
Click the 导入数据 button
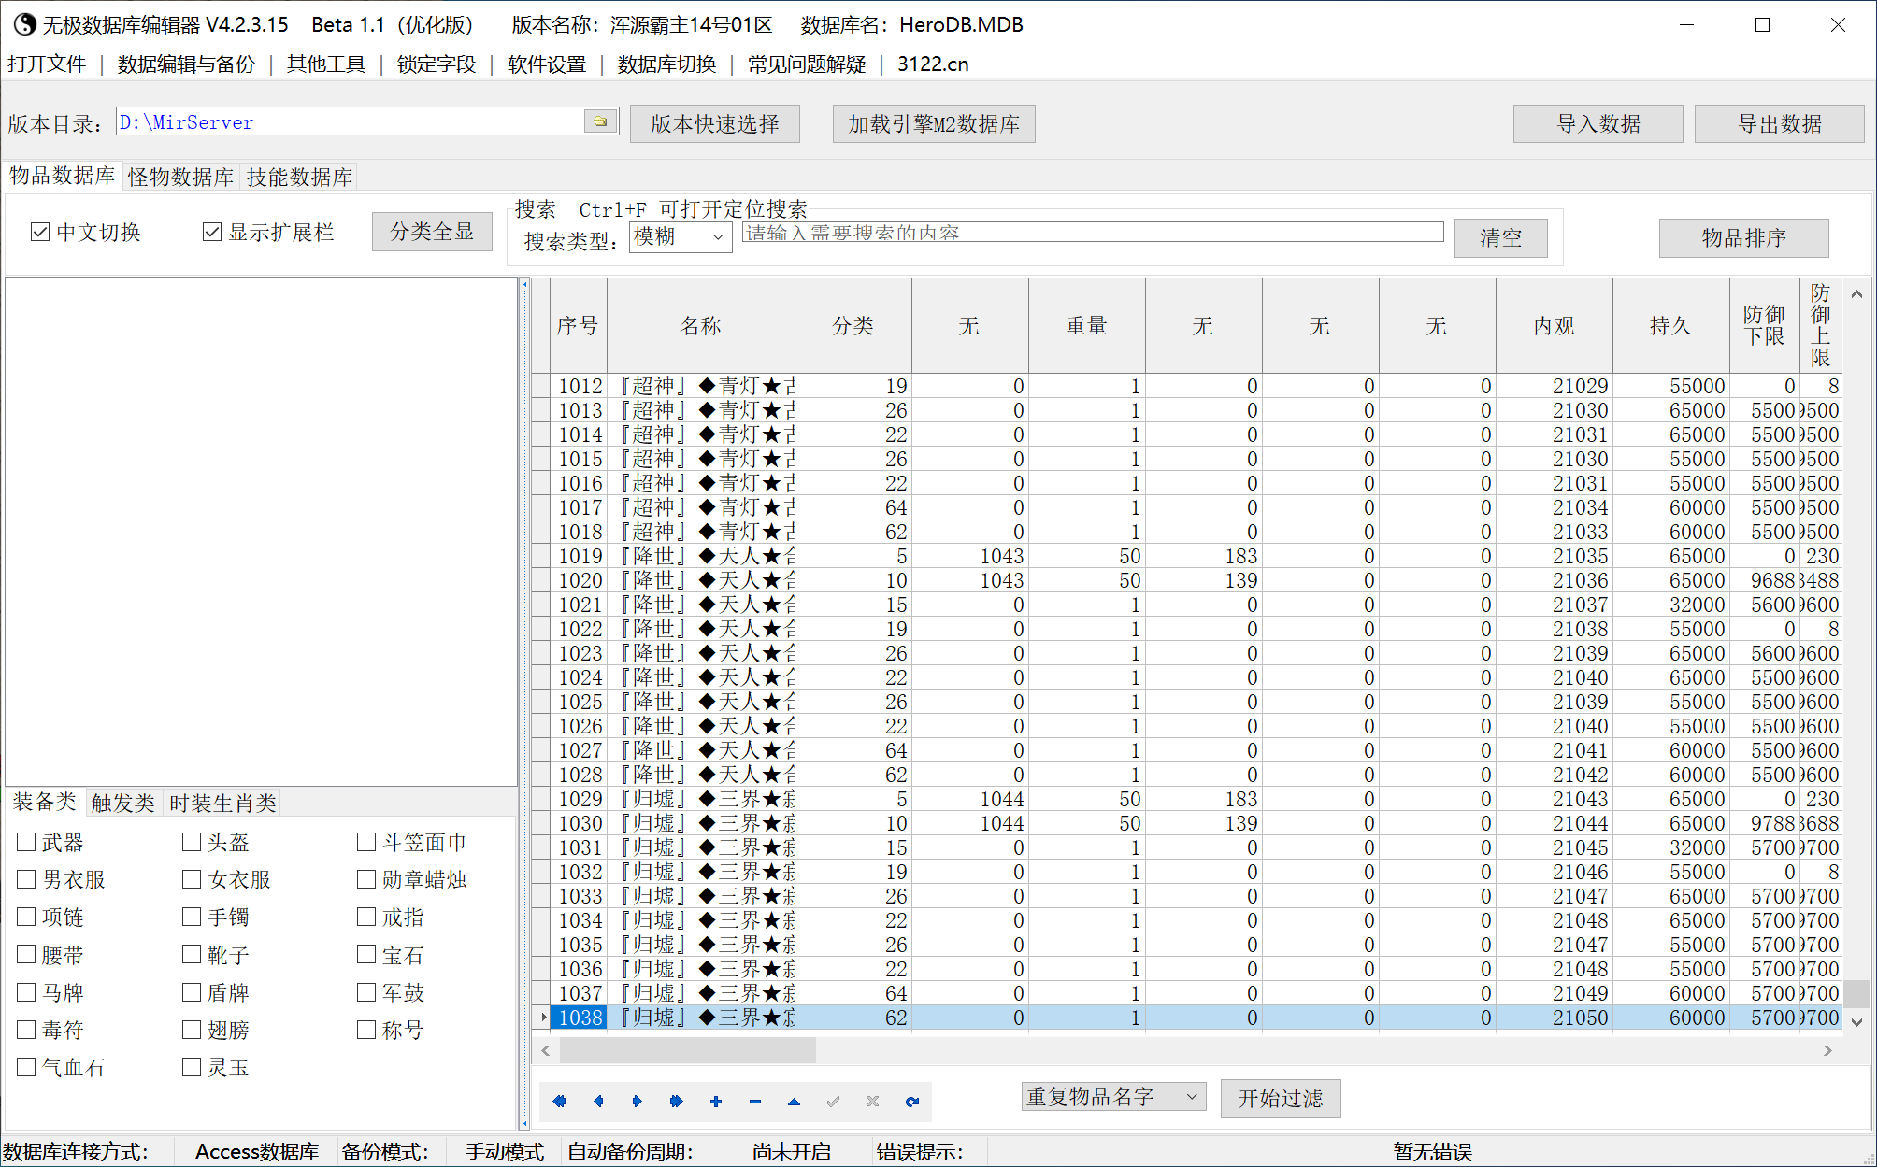[x=1598, y=123]
